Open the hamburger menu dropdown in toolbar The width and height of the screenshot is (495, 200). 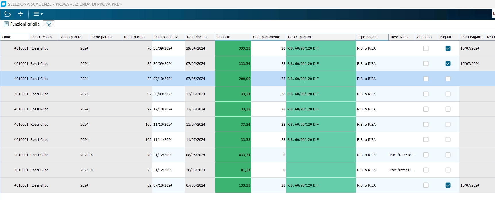(38, 14)
